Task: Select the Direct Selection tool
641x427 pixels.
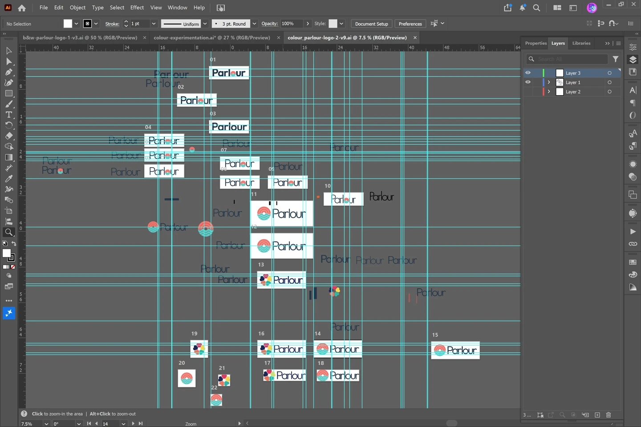Action: (x=8, y=61)
